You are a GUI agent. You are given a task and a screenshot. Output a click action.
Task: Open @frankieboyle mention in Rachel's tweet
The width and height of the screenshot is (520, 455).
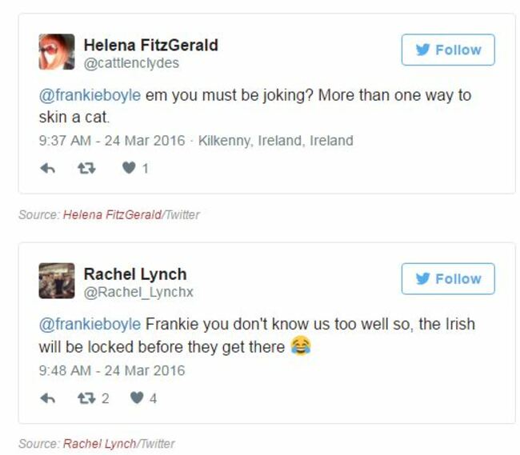tap(90, 325)
